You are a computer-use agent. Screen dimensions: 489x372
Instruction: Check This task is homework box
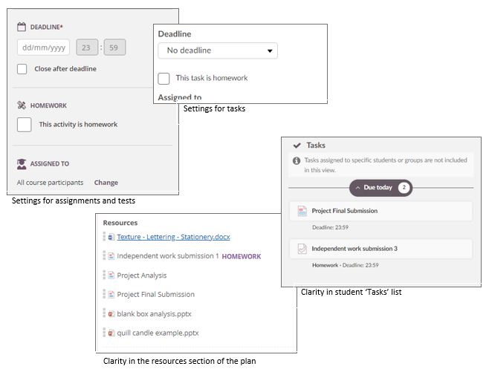[x=164, y=78]
